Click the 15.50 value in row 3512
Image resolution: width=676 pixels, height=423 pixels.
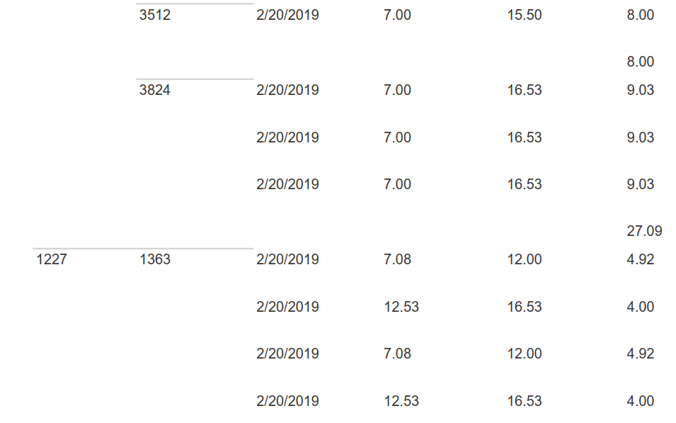(x=525, y=15)
